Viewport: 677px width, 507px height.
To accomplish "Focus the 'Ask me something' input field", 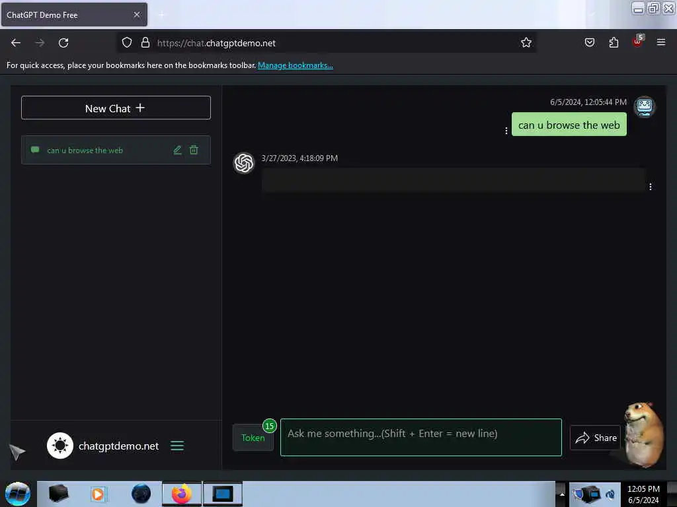I will [x=421, y=437].
